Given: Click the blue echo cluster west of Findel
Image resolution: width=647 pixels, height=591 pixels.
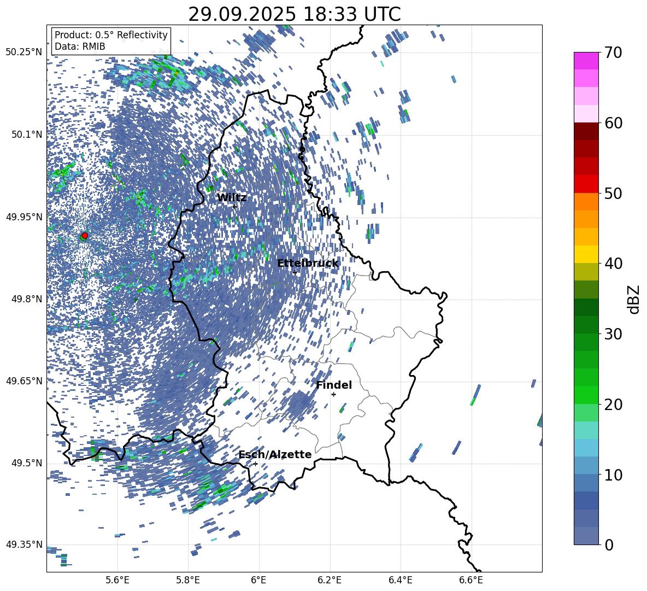Looking at the screenshot, I should point(299,405).
